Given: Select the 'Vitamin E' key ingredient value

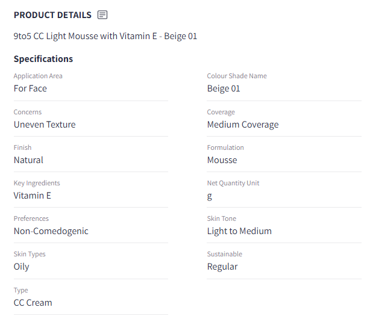Looking at the screenshot, I should 33,196.
